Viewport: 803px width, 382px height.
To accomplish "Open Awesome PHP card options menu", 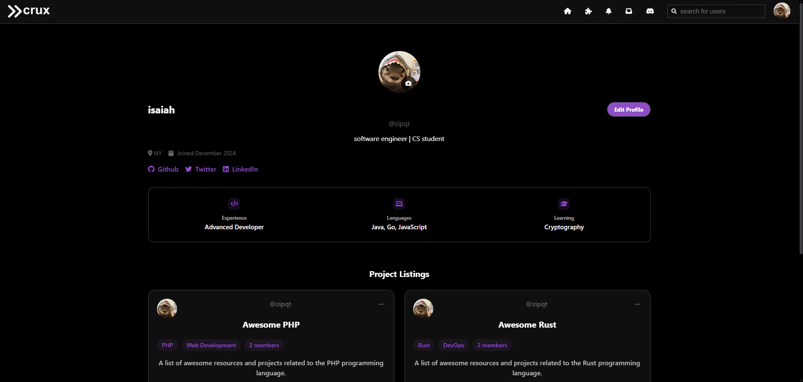I will 381,304.
